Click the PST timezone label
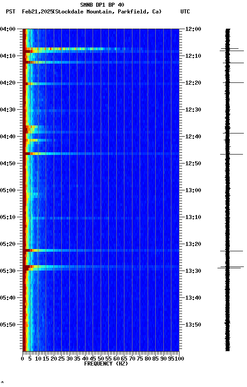The height and width of the screenshot is (387, 247). [x=11, y=12]
